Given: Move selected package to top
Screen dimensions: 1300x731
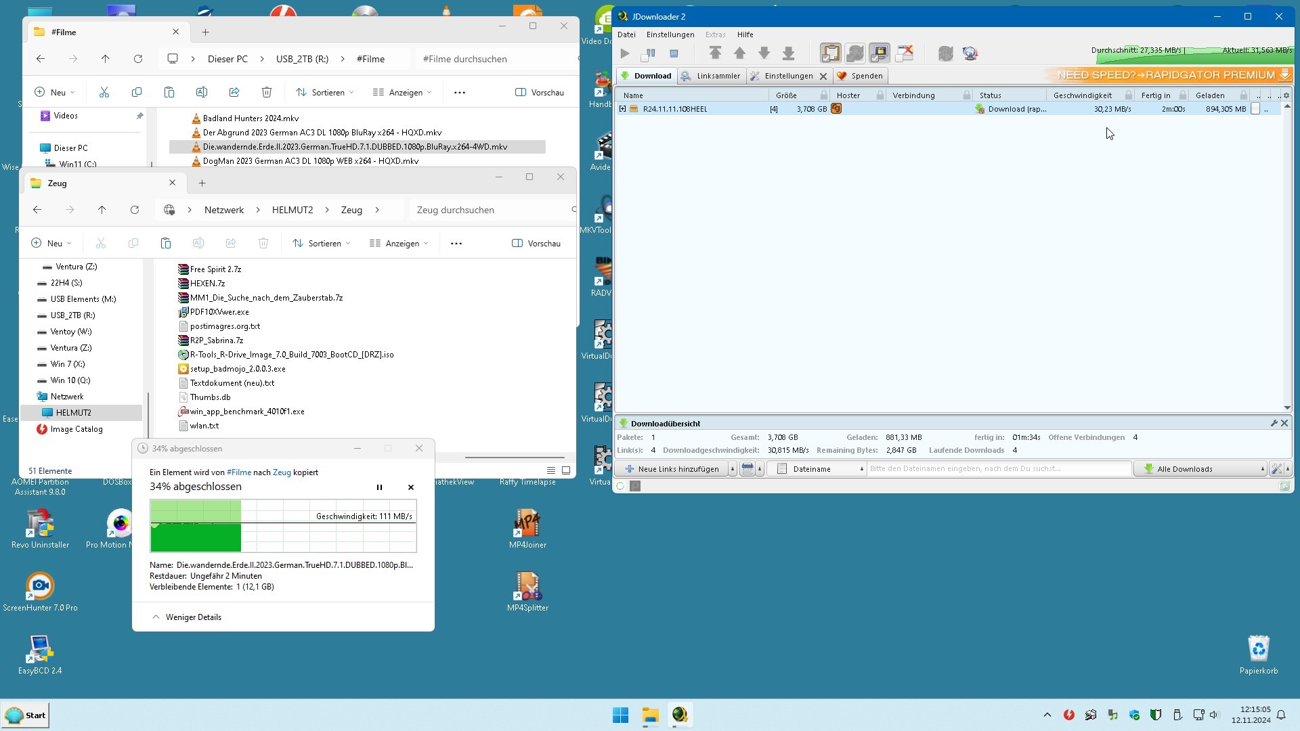Looking at the screenshot, I should 715,53.
